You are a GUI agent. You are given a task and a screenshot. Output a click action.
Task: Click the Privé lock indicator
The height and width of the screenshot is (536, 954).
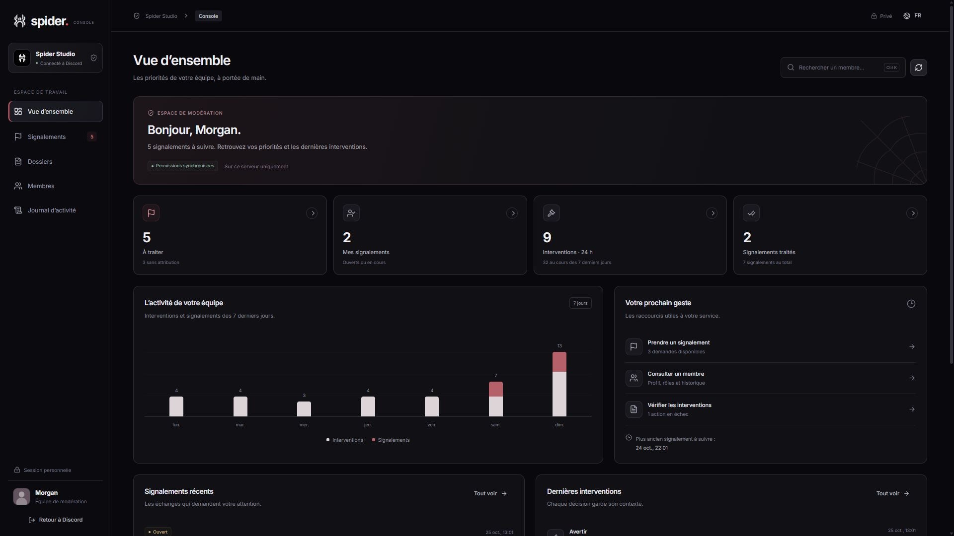(x=881, y=16)
